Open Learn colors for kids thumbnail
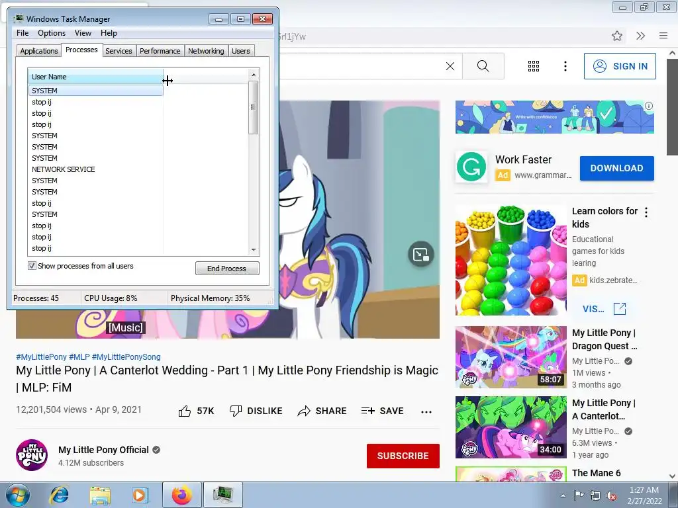Viewport: 678px width, 508px height. (510, 261)
